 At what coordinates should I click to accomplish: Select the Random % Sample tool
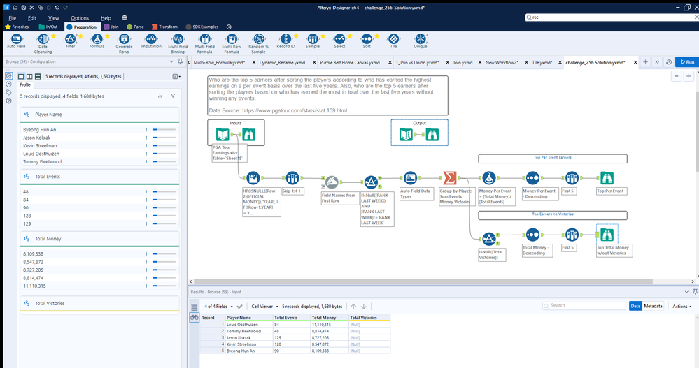(x=259, y=43)
